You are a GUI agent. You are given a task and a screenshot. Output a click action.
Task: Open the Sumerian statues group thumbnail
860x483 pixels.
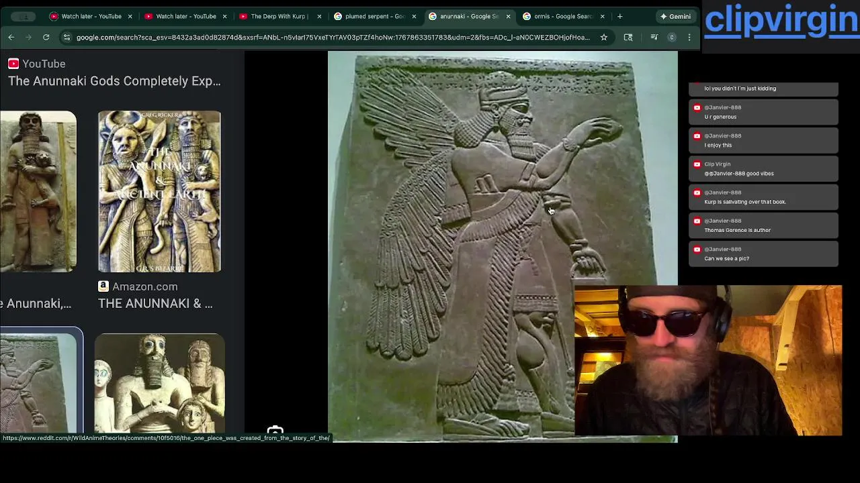pyautogui.click(x=159, y=384)
